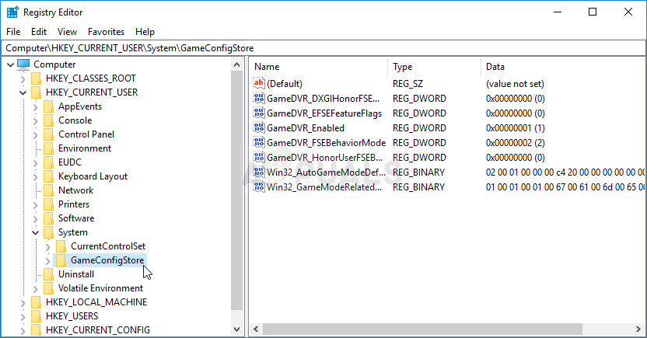The height and width of the screenshot is (338, 647).
Task: Click tree pane scroll down arrow
Action: pyautogui.click(x=237, y=329)
